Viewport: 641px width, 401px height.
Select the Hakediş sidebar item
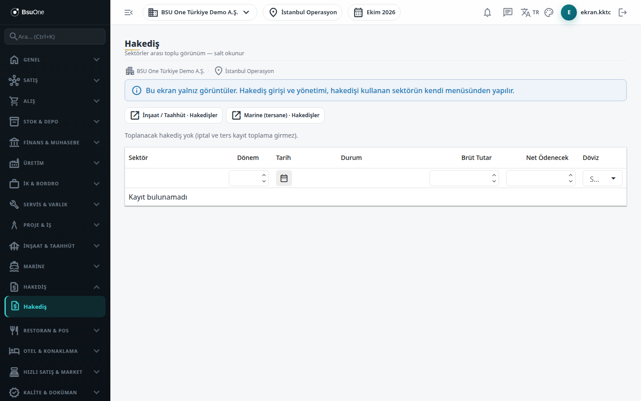coord(55,307)
